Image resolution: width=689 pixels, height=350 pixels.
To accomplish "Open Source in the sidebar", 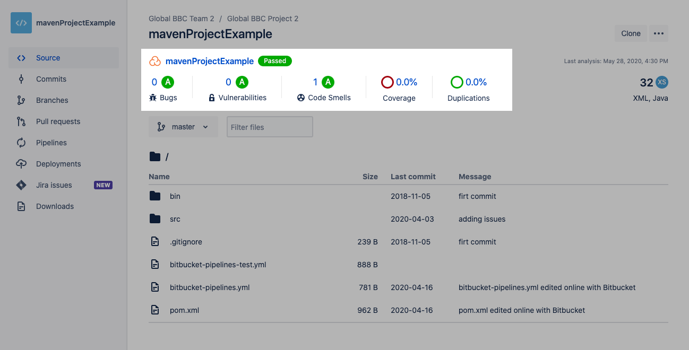I will (64, 58).
